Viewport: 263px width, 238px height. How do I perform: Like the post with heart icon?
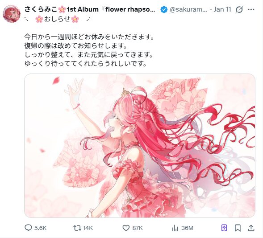pos(126,228)
